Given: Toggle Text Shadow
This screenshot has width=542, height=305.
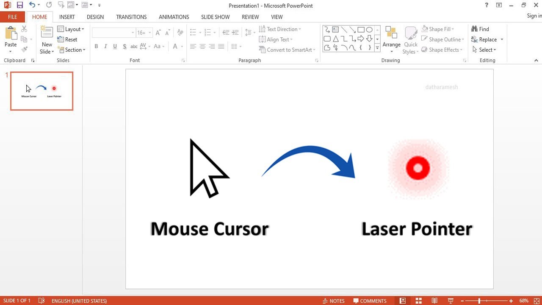Looking at the screenshot, I should click(x=124, y=47).
